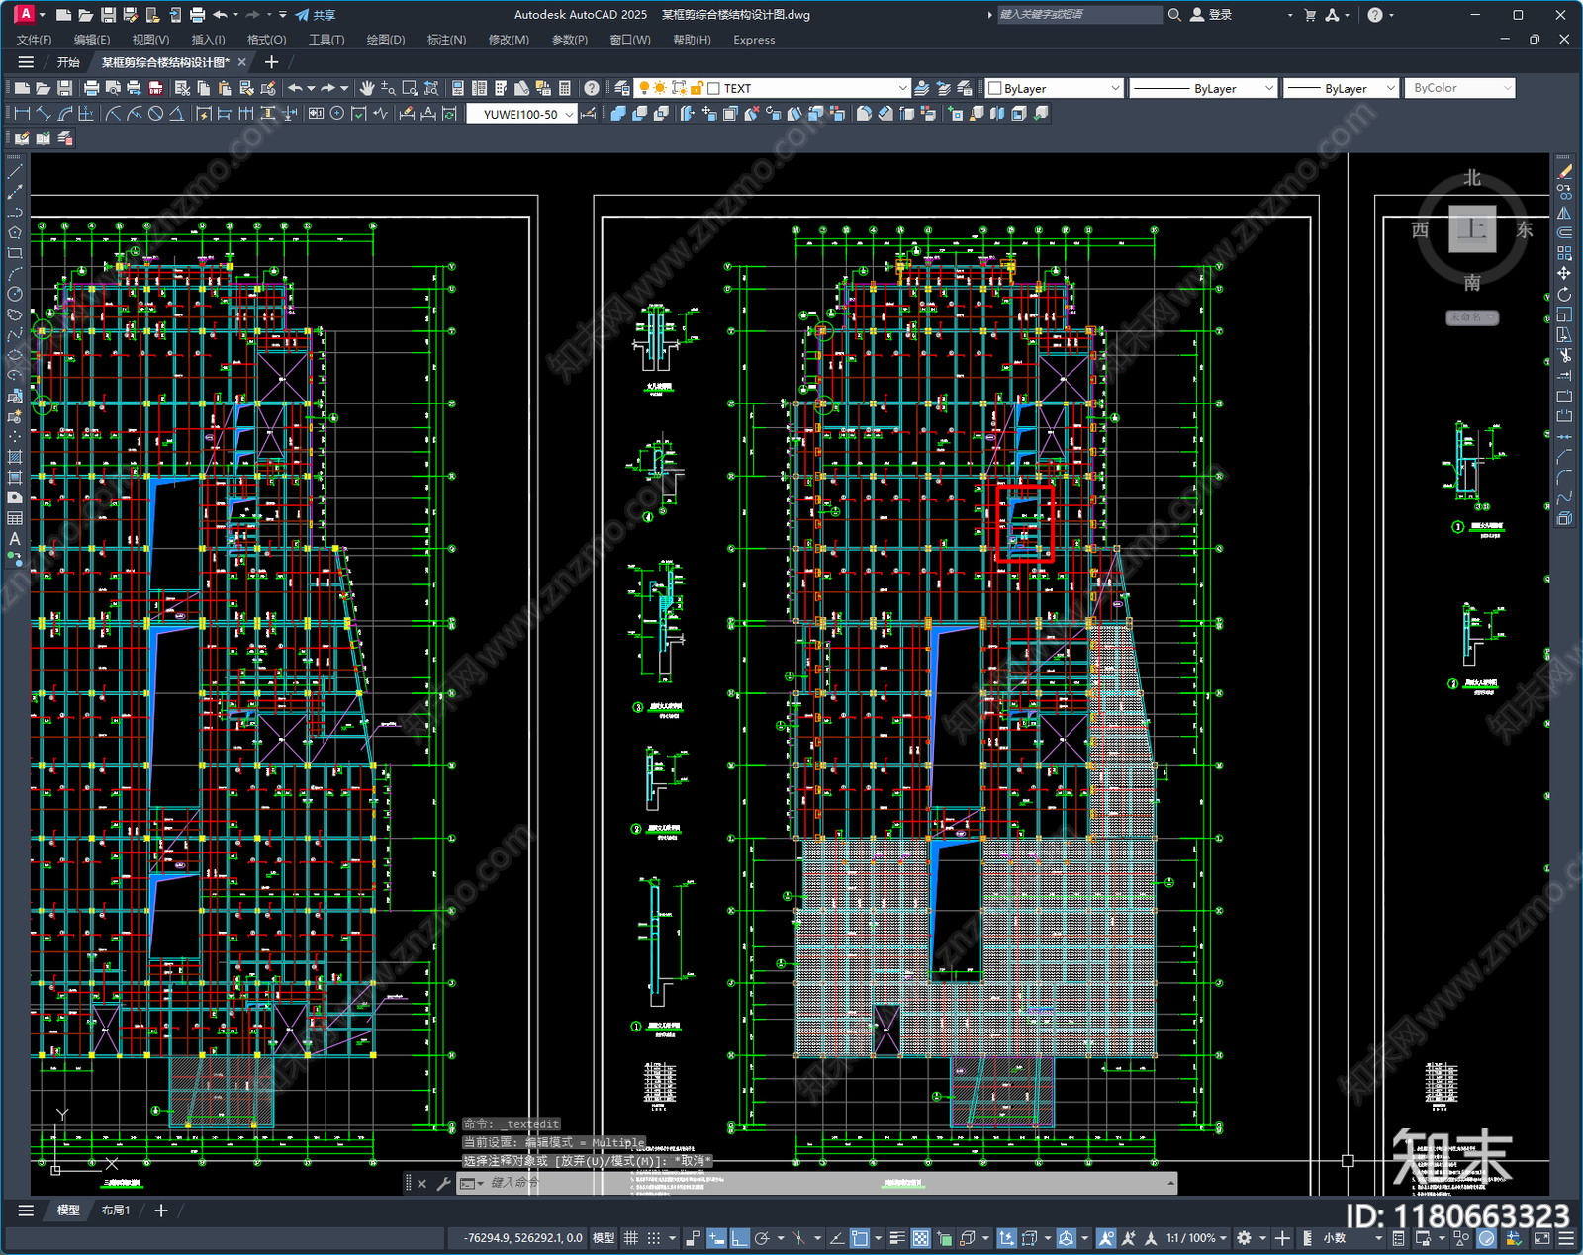Toggle the layer on/off lightbulb icon
Viewport: 1583px width, 1255px height.
click(x=643, y=88)
